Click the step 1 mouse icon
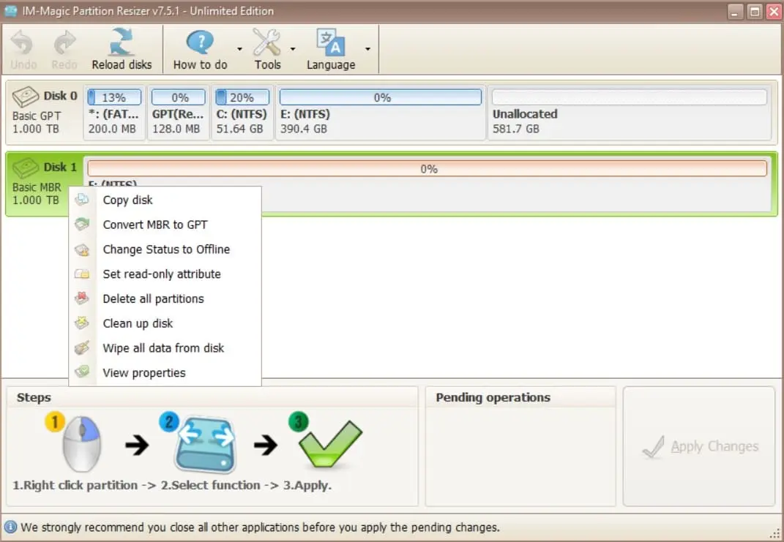The width and height of the screenshot is (784, 542). [x=81, y=443]
